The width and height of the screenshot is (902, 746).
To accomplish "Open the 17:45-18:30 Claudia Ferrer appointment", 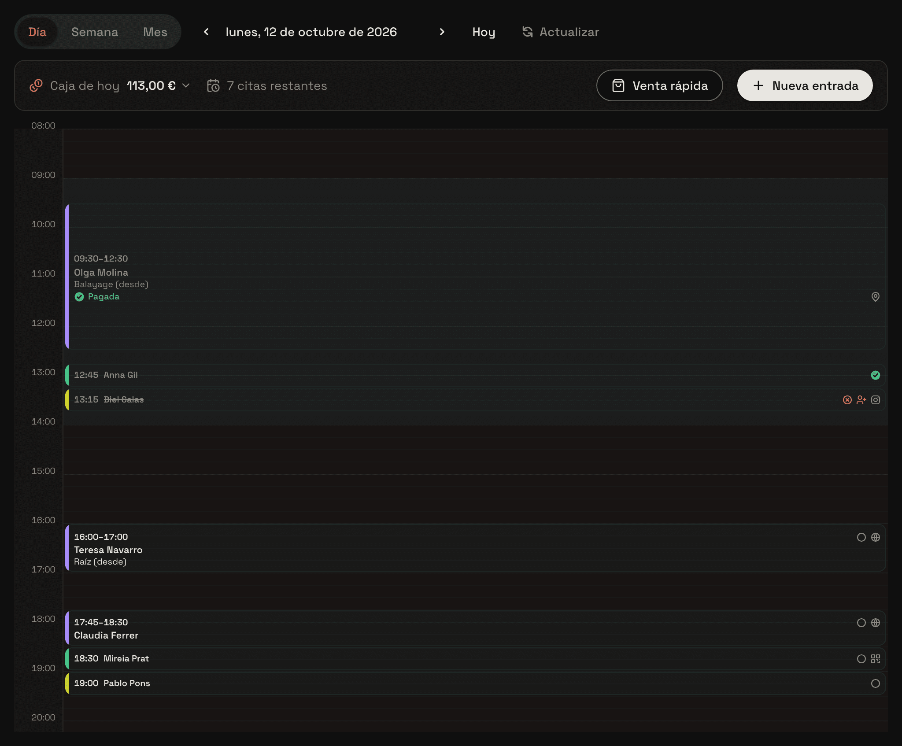I will [x=475, y=628].
